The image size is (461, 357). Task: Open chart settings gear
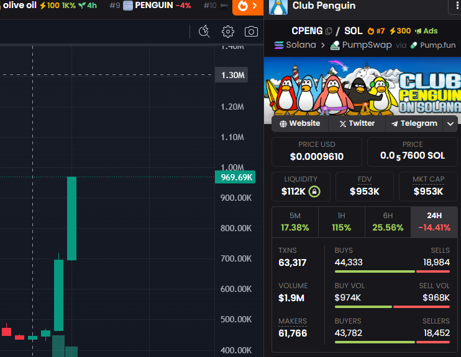click(228, 32)
